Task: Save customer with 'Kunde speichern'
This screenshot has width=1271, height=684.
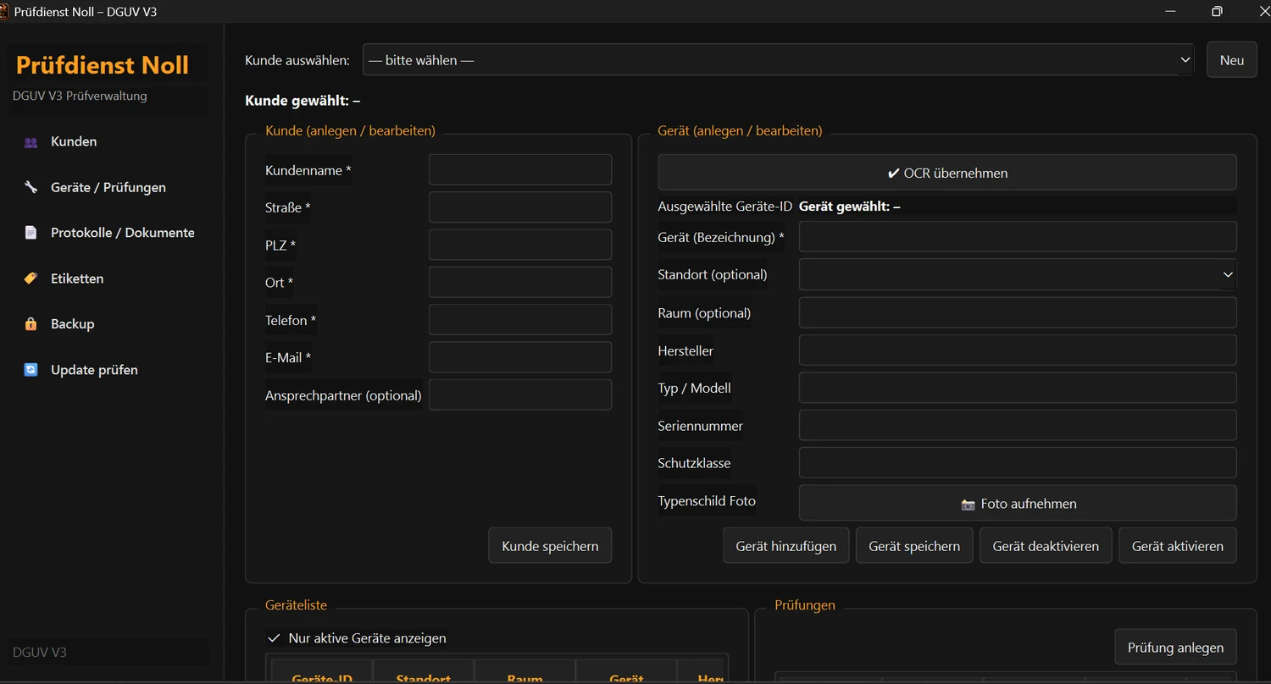Action: (x=550, y=546)
